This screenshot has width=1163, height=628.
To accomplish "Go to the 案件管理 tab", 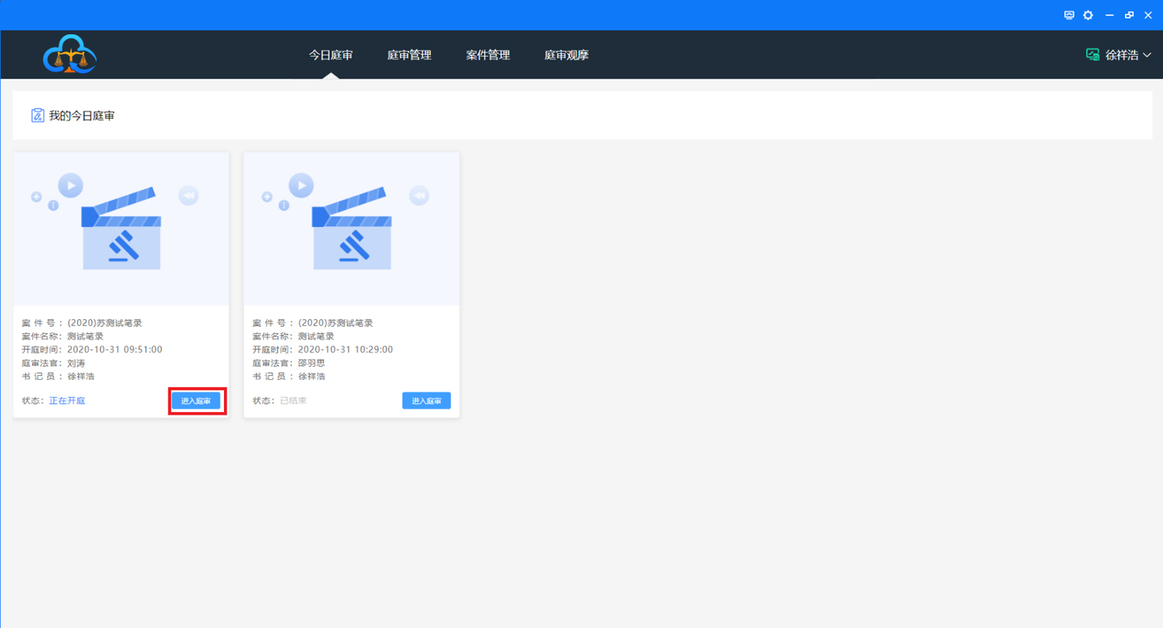I will tap(488, 55).
